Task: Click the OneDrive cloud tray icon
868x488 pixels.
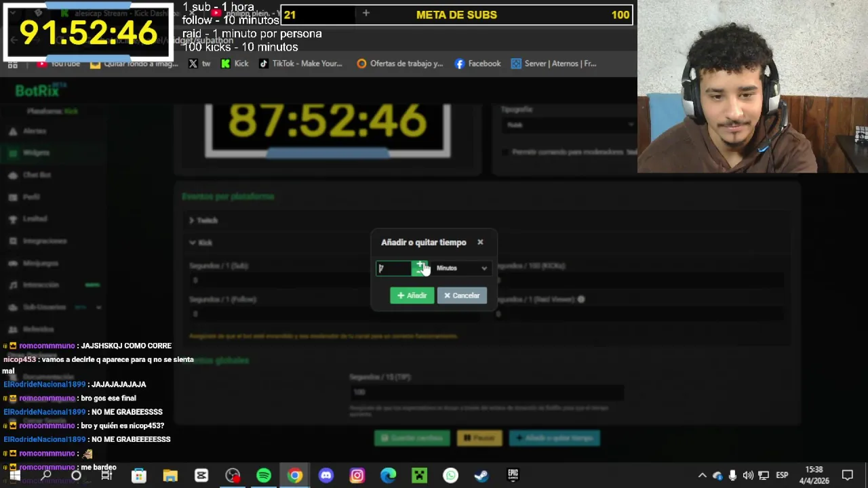Action: click(x=717, y=476)
